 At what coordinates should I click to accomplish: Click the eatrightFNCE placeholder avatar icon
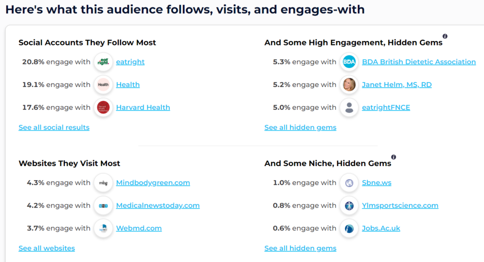pyautogui.click(x=349, y=107)
